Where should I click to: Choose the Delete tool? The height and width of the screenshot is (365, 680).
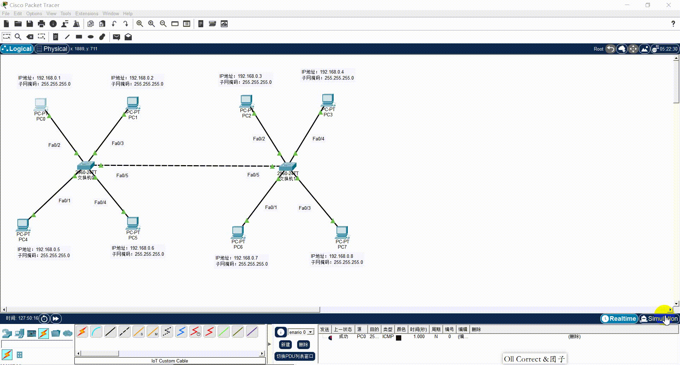tap(30, 36)
